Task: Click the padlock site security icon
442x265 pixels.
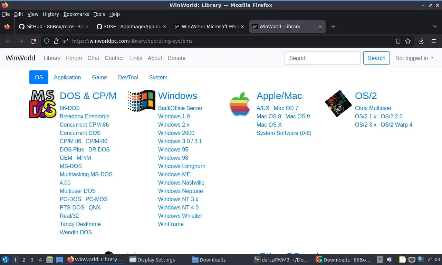Action: tap(56, 41)
